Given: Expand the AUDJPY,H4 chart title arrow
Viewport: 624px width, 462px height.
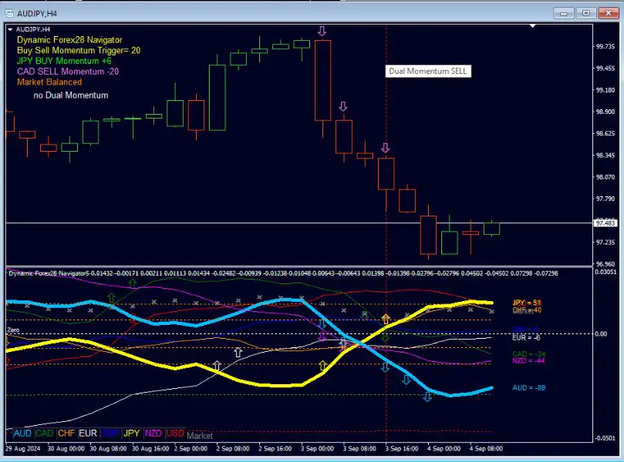Looking at the screenshot, I should [9, 28].
